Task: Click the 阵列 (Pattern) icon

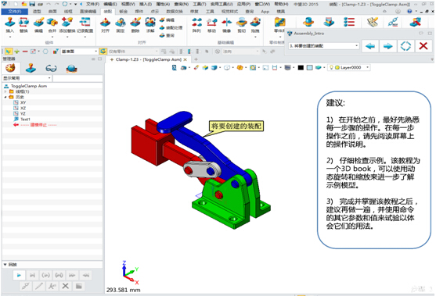Action: pyautogui.click(x=196, y=22)
